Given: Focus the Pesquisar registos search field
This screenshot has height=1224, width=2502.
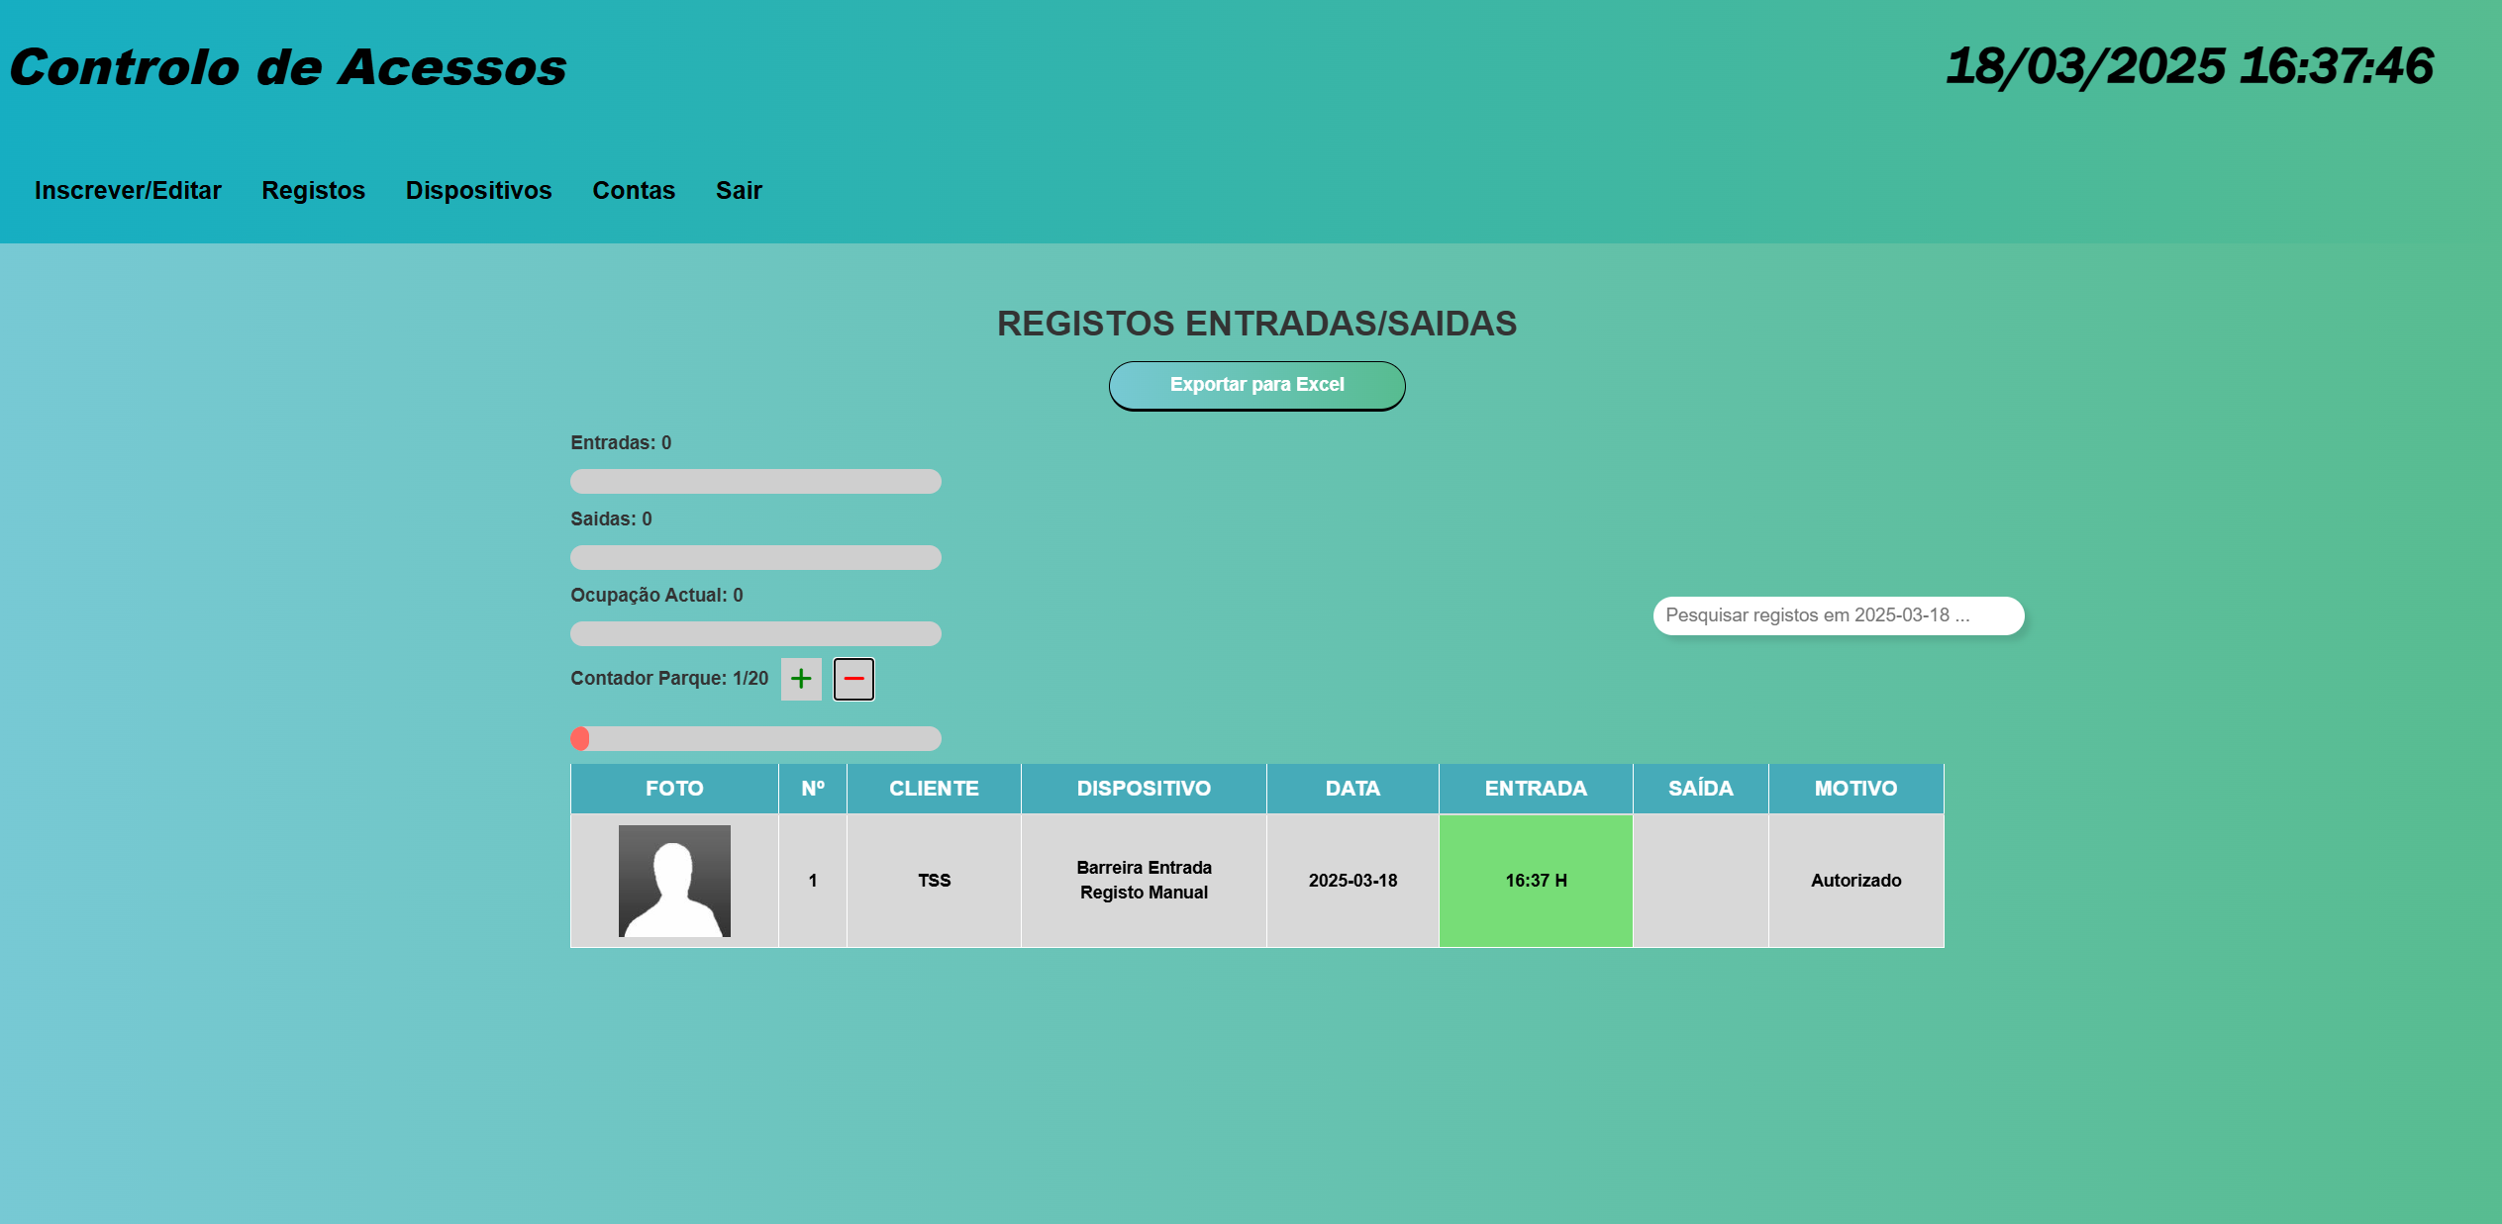Looking at the screenshot, I should [1838, 615].
